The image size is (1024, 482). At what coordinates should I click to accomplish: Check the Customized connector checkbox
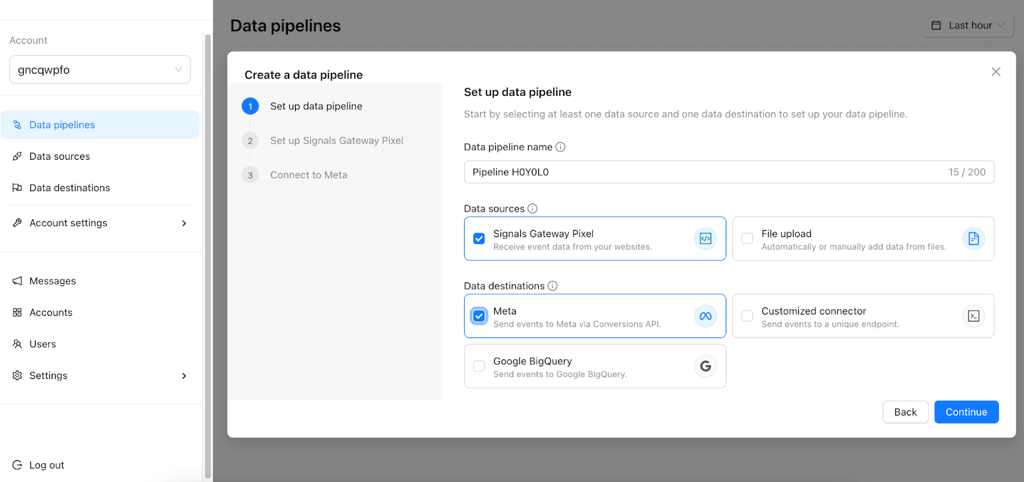747,316
